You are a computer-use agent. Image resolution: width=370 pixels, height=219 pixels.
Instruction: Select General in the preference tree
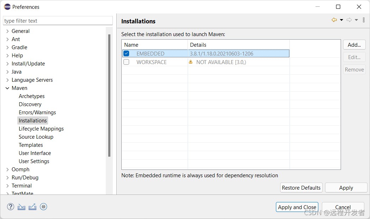click(21, 31)
